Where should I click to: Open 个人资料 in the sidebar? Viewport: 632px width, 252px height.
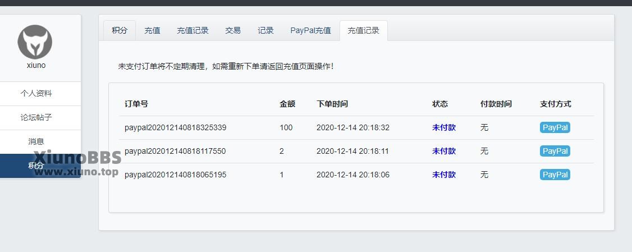[36, 94]
